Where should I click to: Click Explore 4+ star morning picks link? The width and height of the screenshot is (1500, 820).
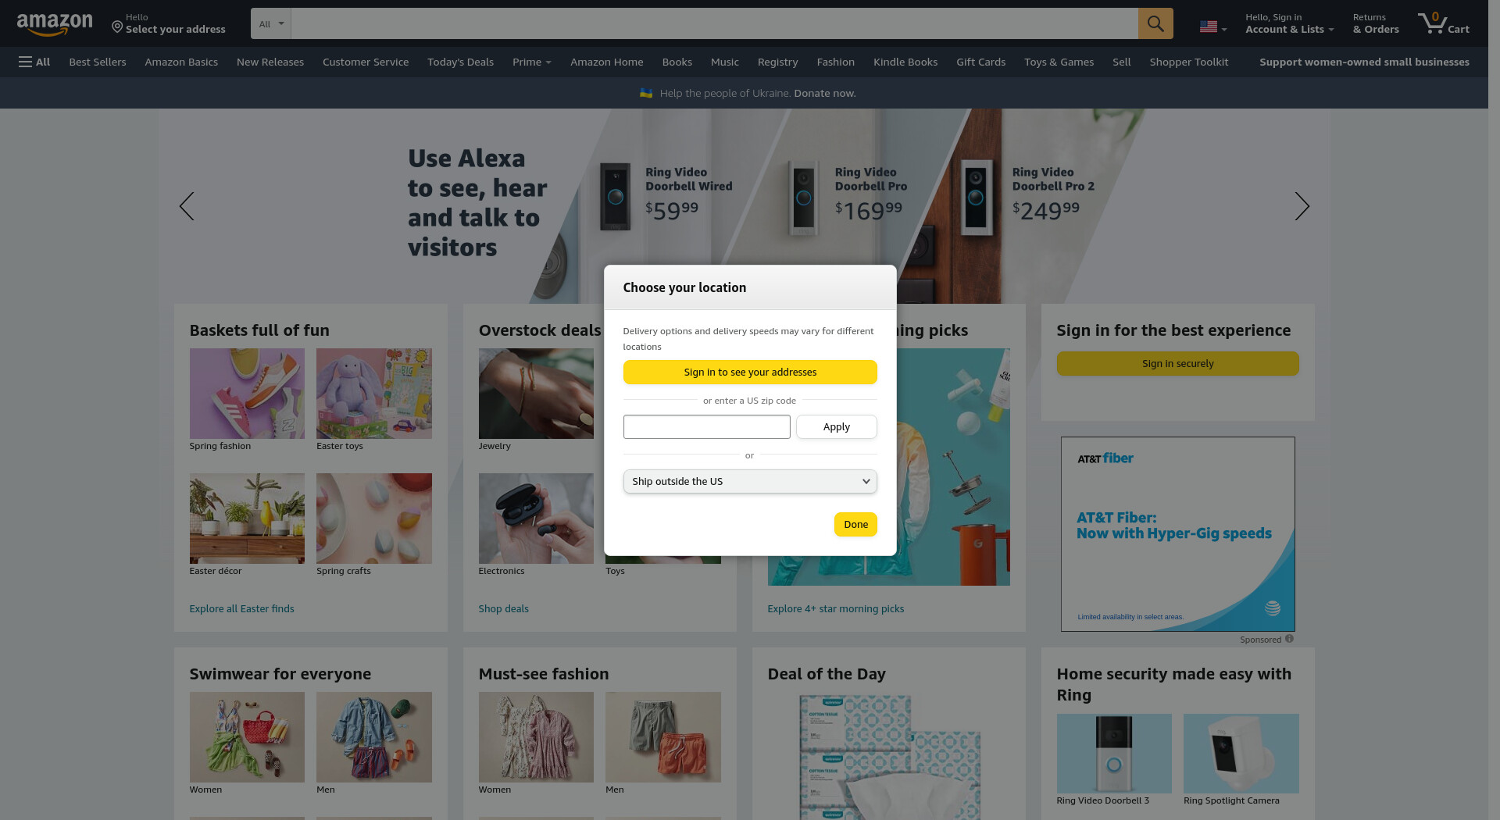point(836,608)
